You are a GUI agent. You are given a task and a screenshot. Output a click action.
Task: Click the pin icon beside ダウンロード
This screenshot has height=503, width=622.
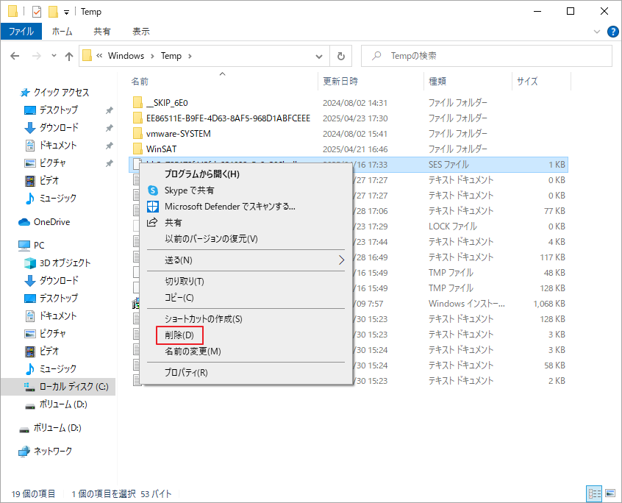click(x=109, y=128)
